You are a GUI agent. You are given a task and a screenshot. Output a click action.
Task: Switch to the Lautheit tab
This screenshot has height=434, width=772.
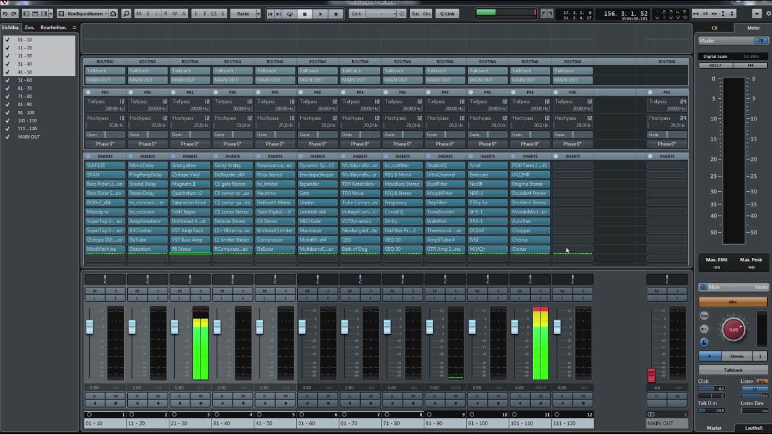pyautogui.click(x=753, y=428)
